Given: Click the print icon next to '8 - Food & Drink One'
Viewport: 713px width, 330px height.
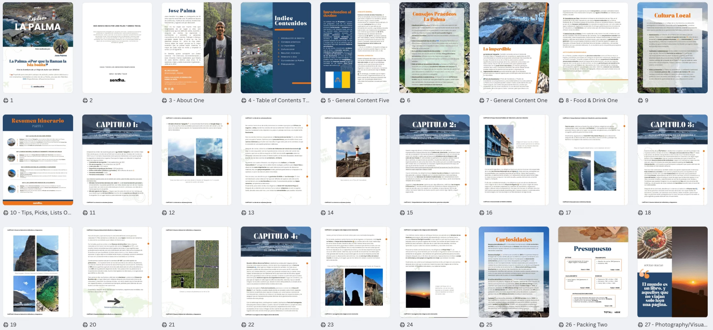Looking at the screenshot, I should [561, 100].
